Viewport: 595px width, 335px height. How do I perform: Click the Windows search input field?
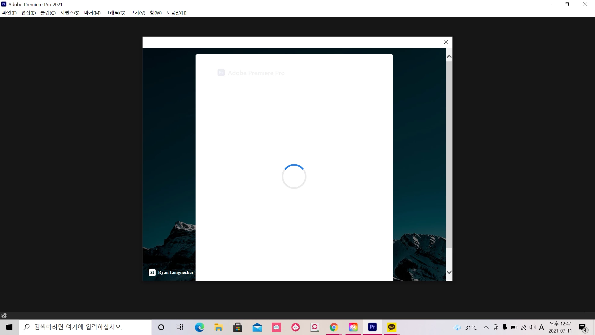85,327
